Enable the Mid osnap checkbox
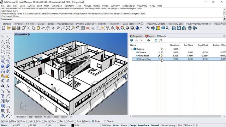The width and height of the screenshot is (226, 127). click(x=28, y=121)
